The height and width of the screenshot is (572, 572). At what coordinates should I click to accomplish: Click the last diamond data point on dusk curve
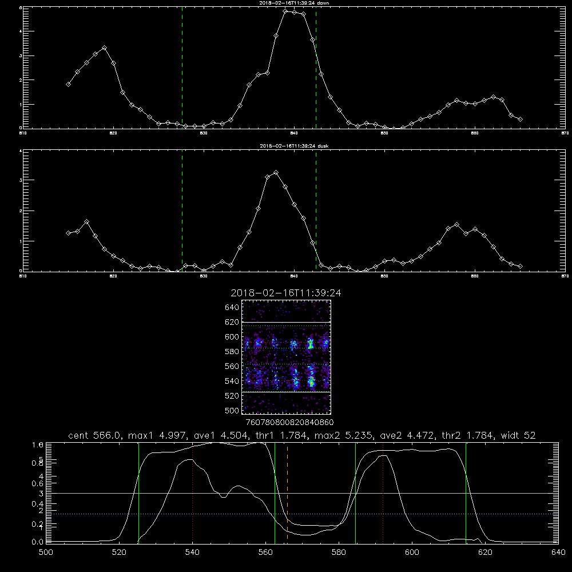(520, 267)
